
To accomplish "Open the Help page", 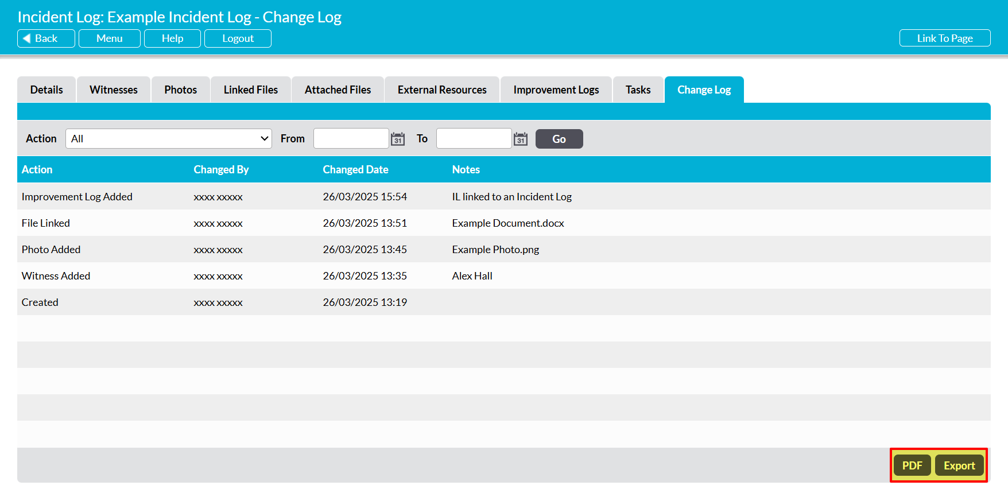I will (172, 38).
